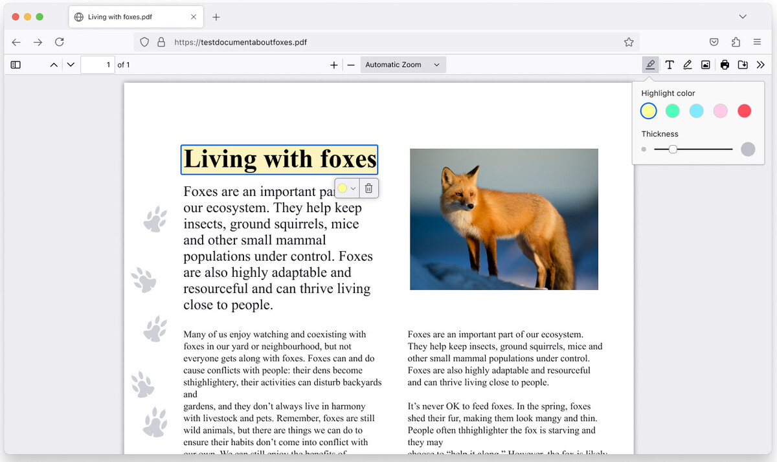Download the PDF file
Viewport: 777px width, 462px height.
pos(743,65)
